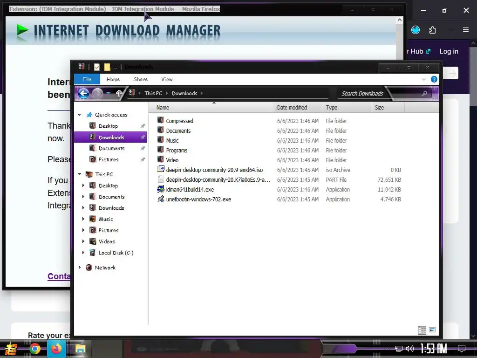
Task: Open the Firefox hamburger application menu
Action: 466,30
